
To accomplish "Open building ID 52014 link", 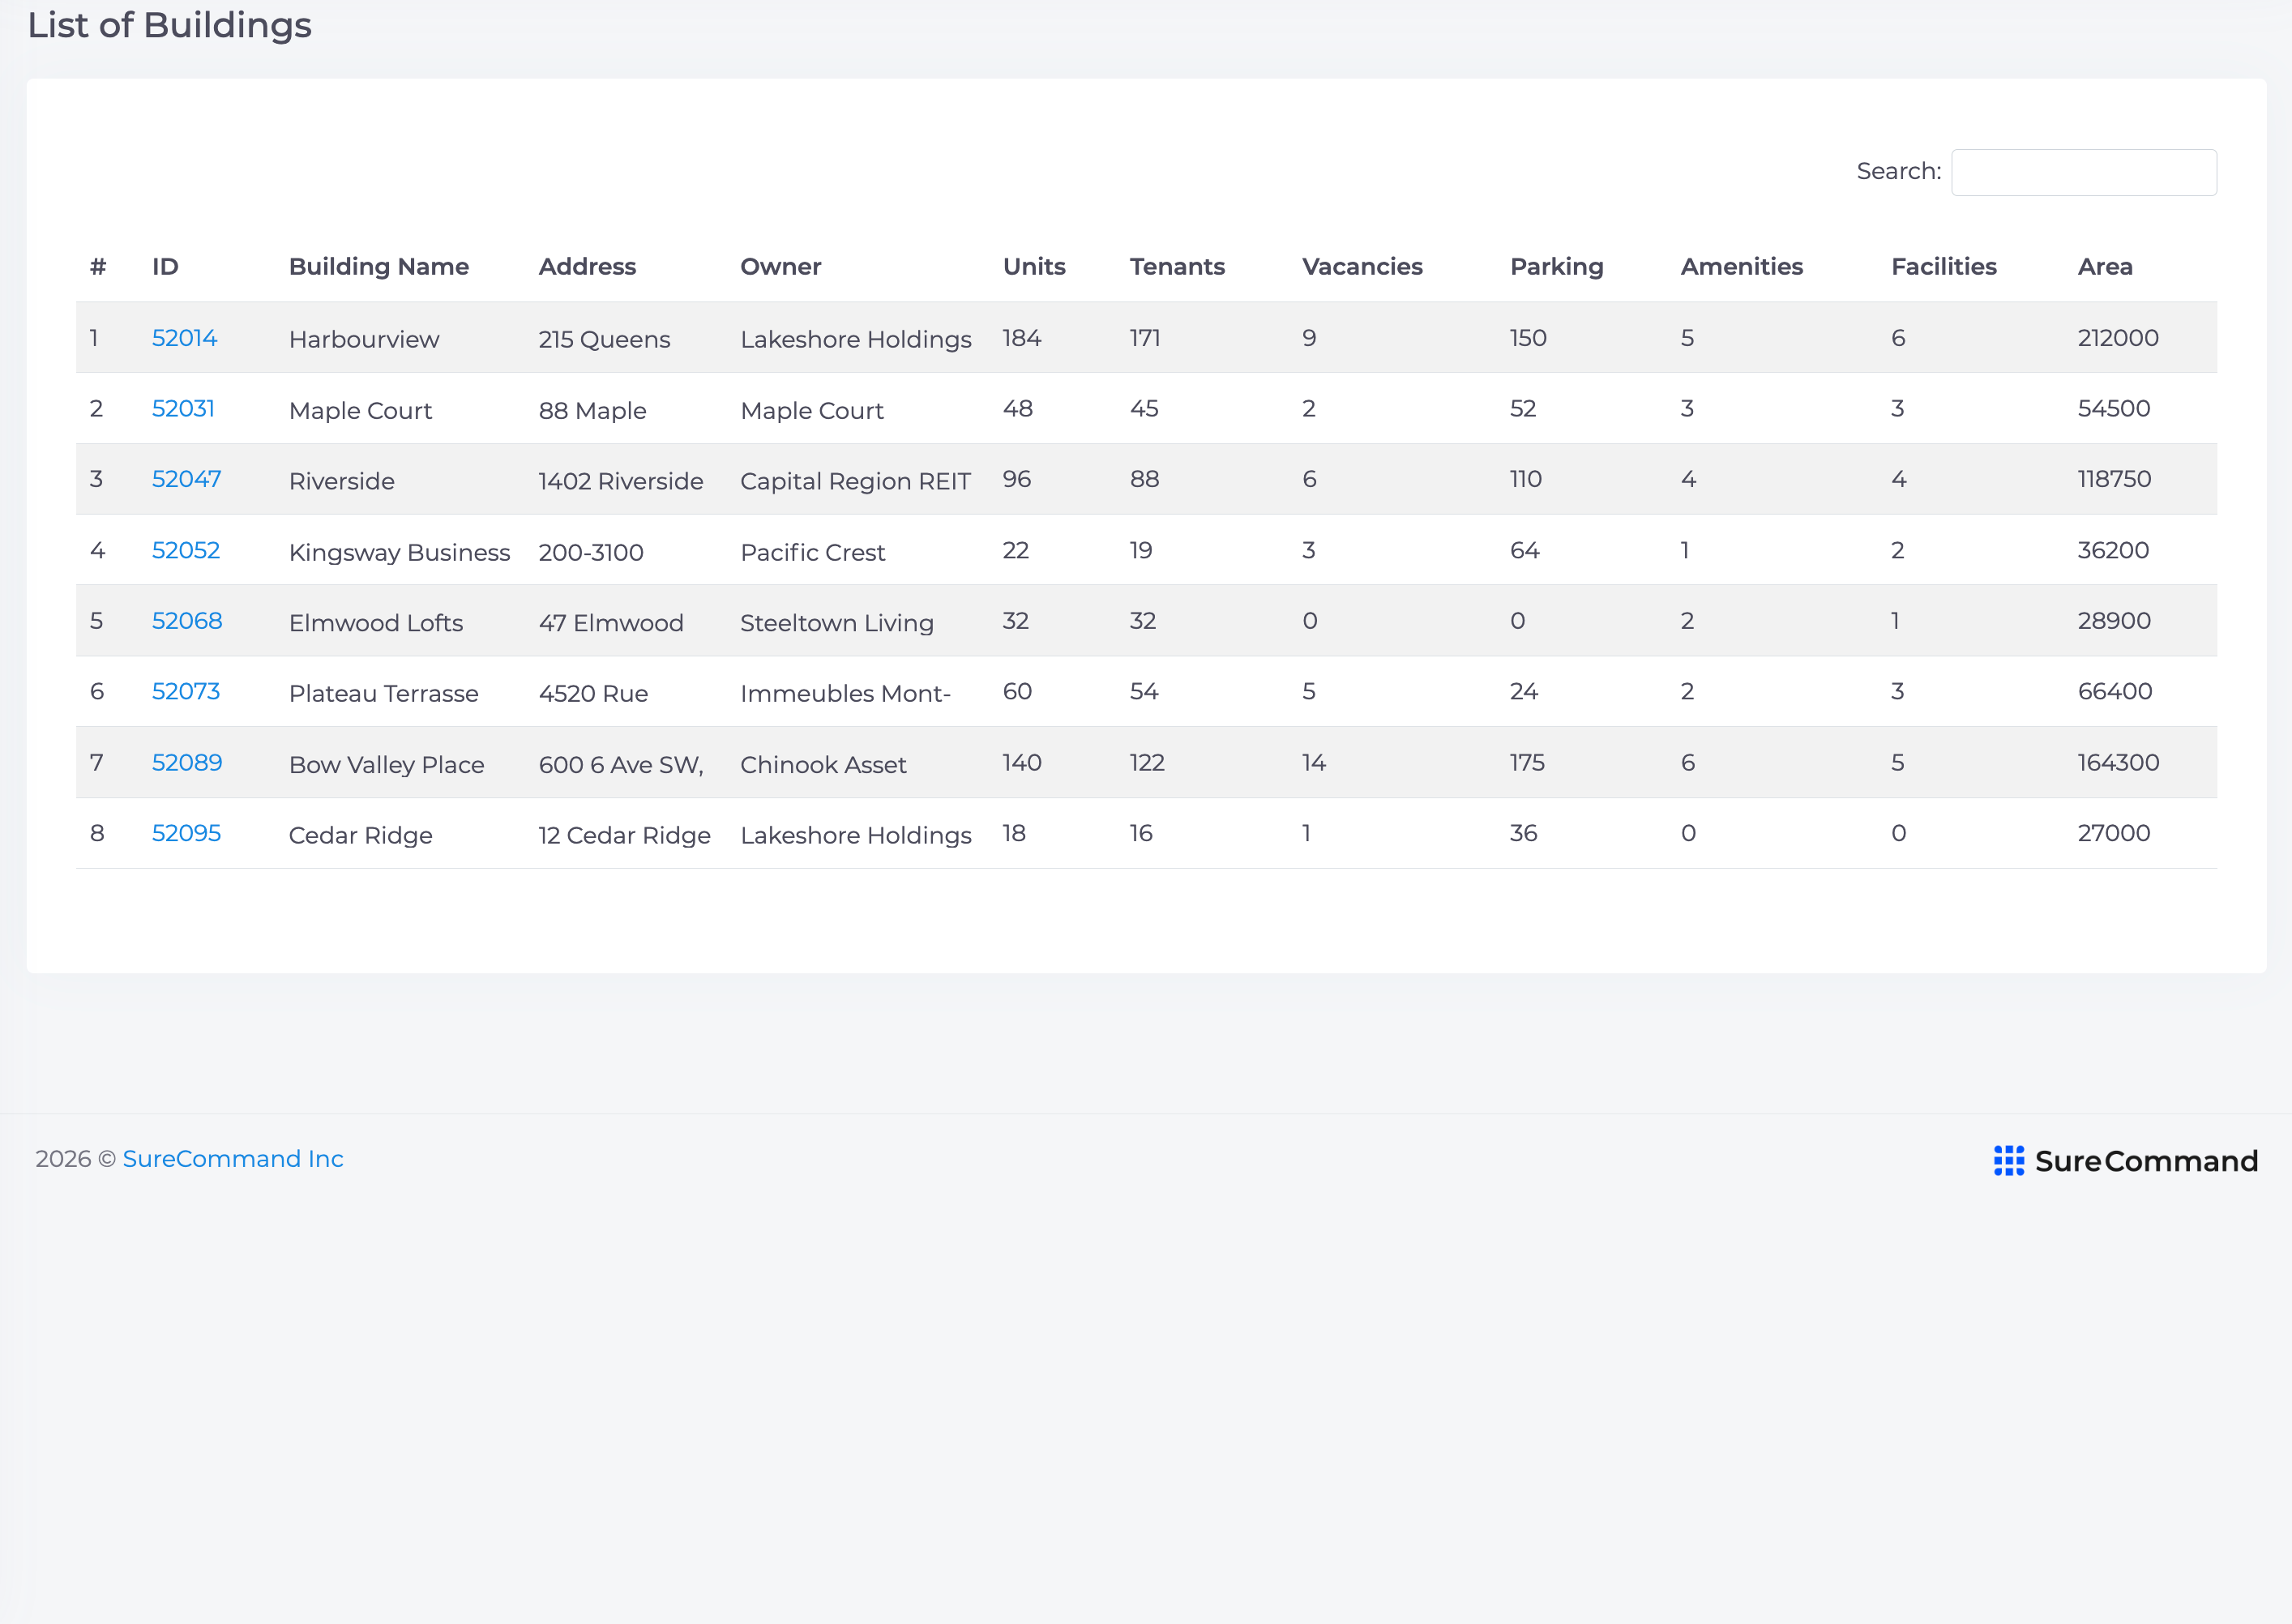I will coord(184,338).
